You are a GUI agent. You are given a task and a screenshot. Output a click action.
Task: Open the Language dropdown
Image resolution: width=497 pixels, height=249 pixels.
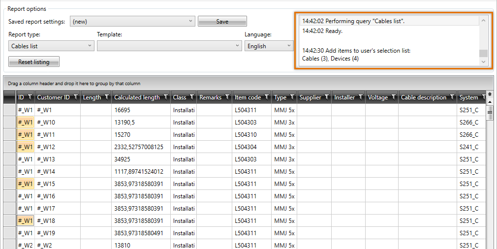pos(288,46)
